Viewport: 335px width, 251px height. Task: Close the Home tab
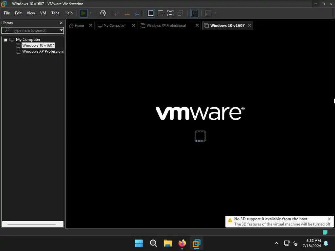(91, 25)
